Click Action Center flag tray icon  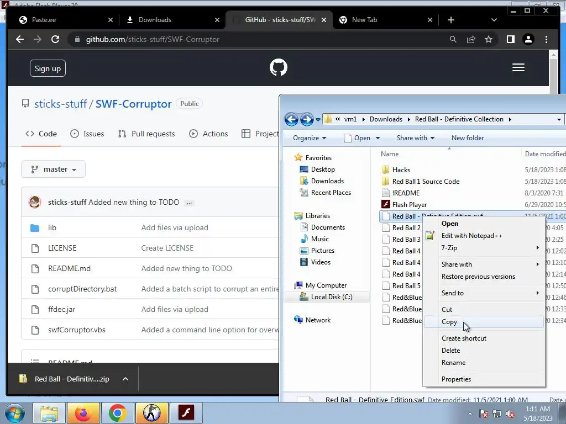click(484, 414)
